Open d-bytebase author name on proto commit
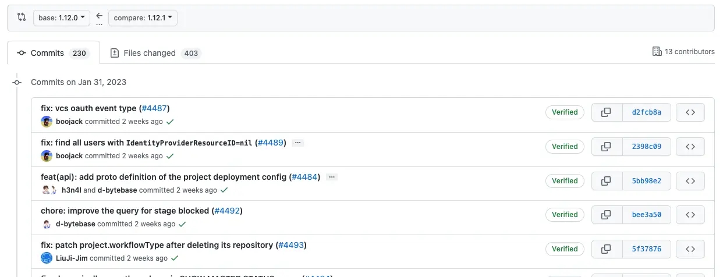Viewport: 723px width, 277px height. [x=117, y=190]
